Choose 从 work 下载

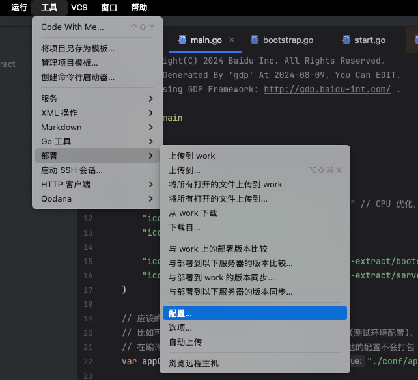pyautogui.click(x=255, y=213)
